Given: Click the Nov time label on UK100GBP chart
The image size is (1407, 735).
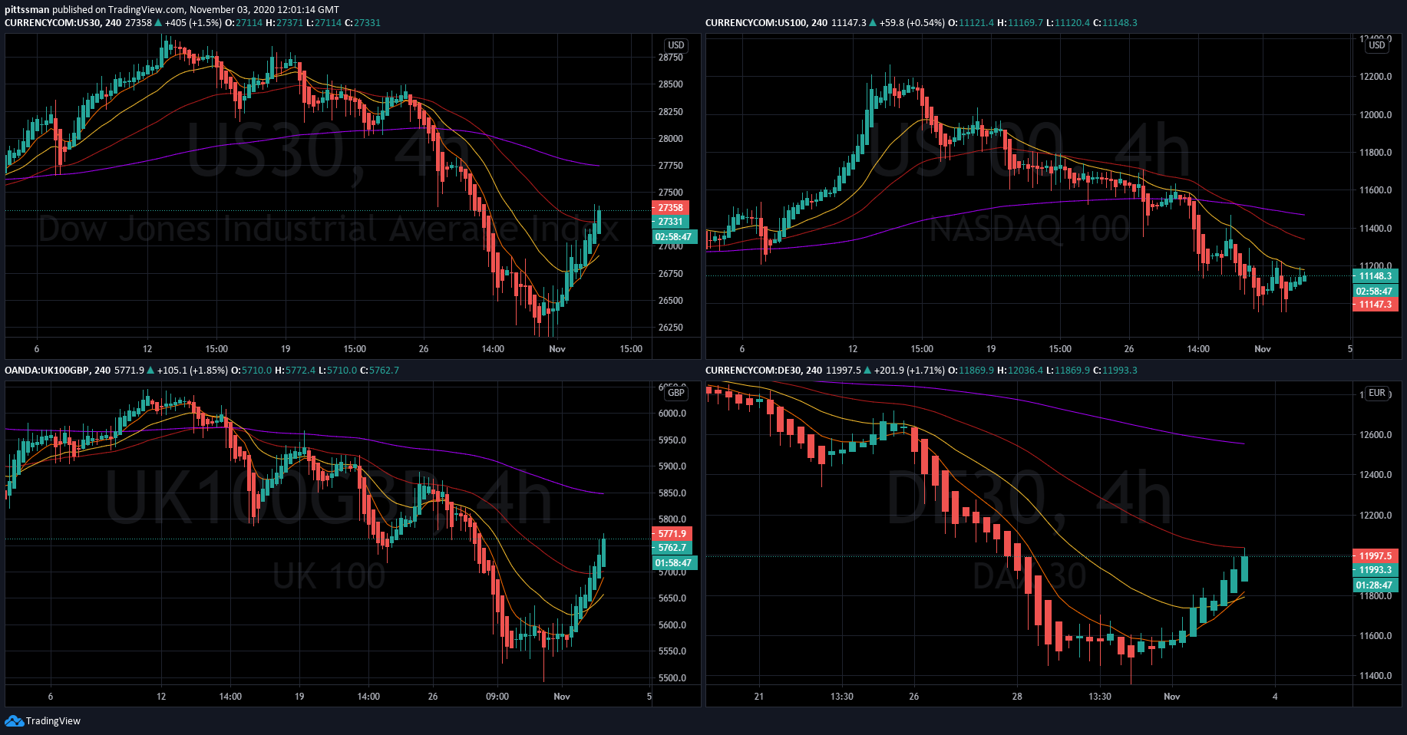Looking at the screenshot, I should (562, 697).
